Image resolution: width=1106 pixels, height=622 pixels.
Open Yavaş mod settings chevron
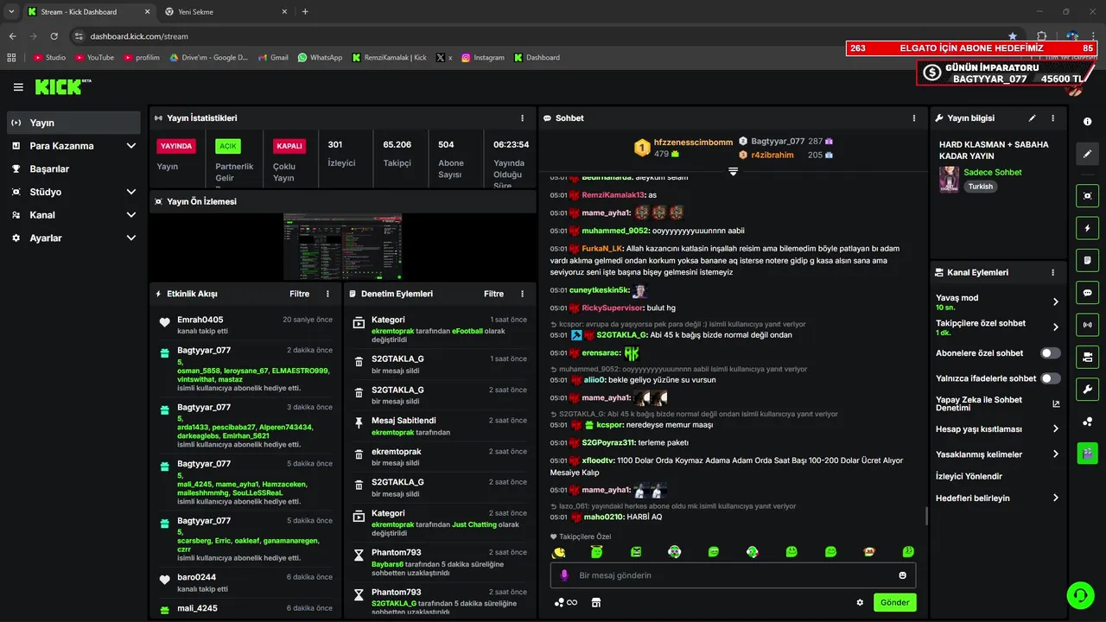(1055, 301)
